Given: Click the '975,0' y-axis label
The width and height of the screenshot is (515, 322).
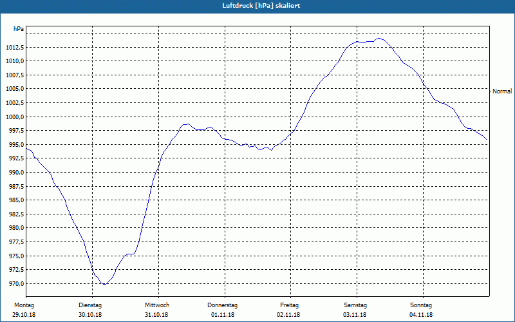Looking at the screenshot, I should coord(16,256).
